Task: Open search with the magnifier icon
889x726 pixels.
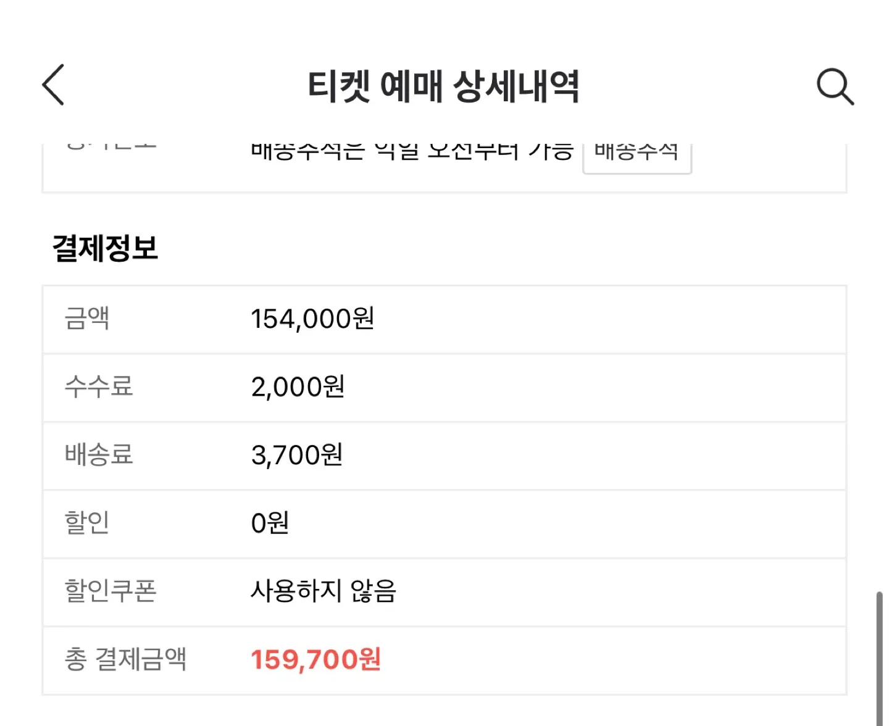Action: pos(835,86)
